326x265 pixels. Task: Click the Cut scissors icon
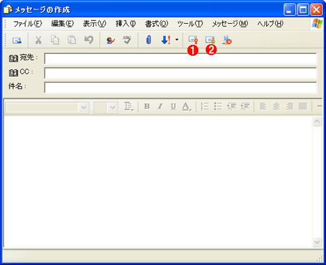click(x=38, y=40)
